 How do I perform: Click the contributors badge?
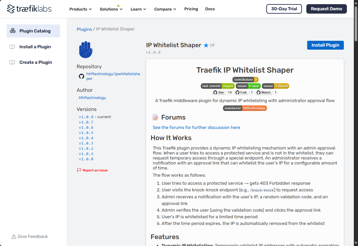(x=246, y=80)
